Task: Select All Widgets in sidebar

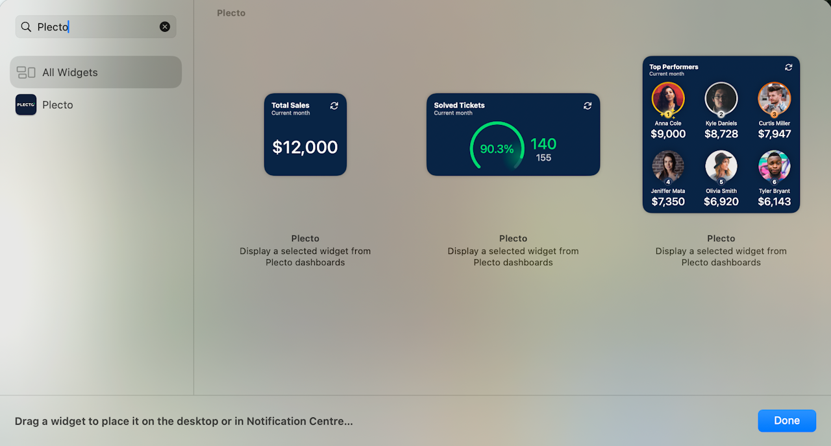Action: pyautogui.click(x=95, y=73)
